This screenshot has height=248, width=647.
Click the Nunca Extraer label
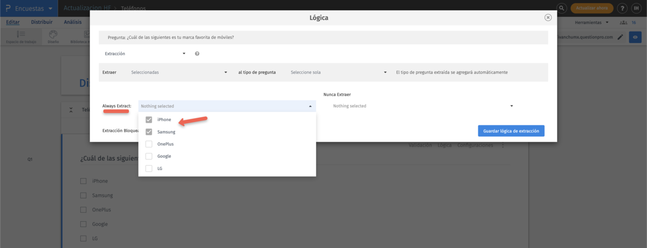coord(338,94)
